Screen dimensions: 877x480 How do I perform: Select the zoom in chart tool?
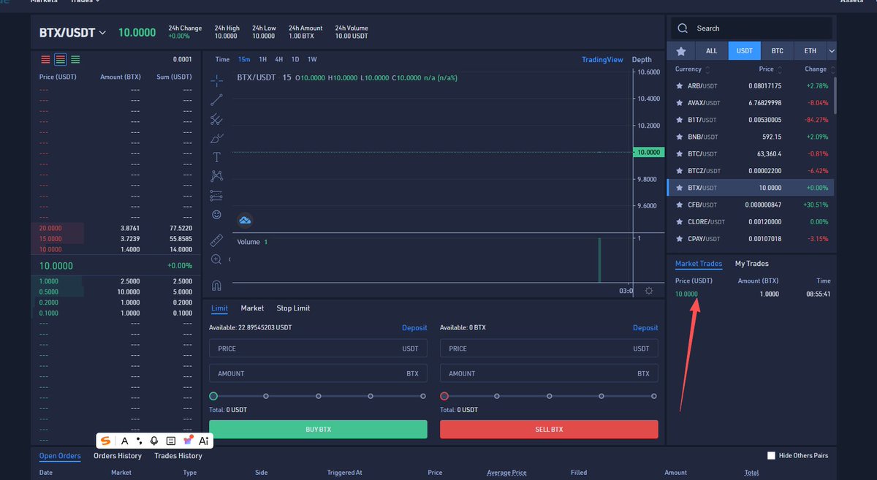pos(216,259)
